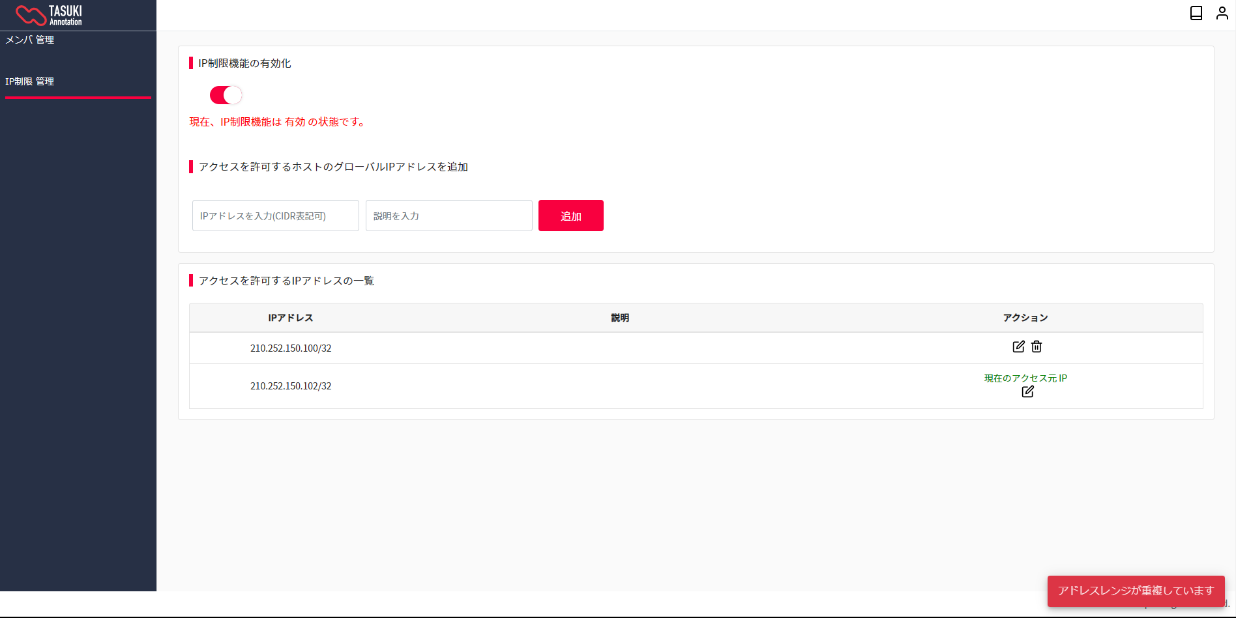
Task: Click the TASUKI Annotation logo
Action: coord(49,15)
